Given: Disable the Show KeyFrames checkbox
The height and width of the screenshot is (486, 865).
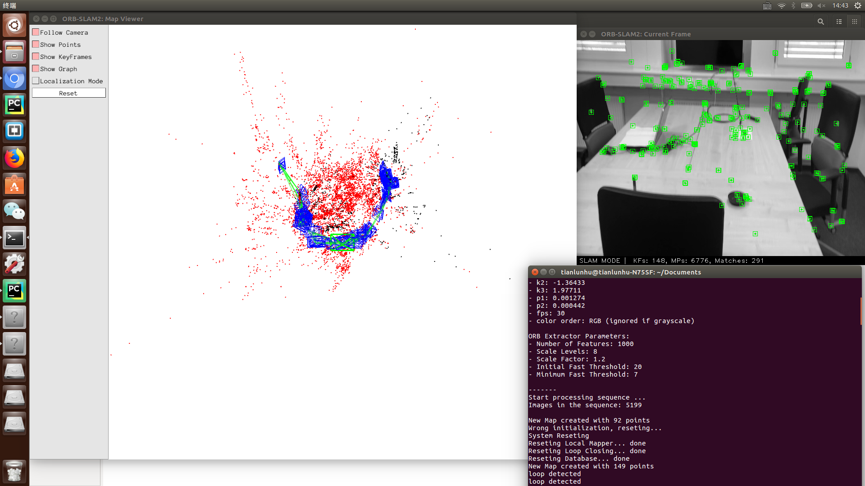Looking at the screenshot, I should pos(36,56).
